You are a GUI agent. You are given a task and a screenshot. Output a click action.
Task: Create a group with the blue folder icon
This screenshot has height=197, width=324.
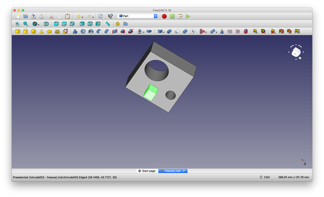click(126, 24)
